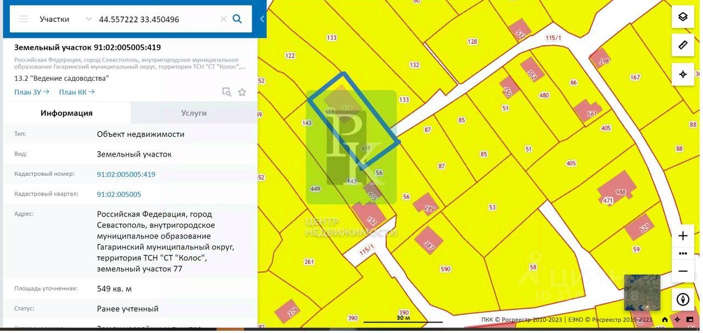This screenshot has width=703, height=333.
Task: Toggle the favorite star for this parcel
Action: point(242,92)
